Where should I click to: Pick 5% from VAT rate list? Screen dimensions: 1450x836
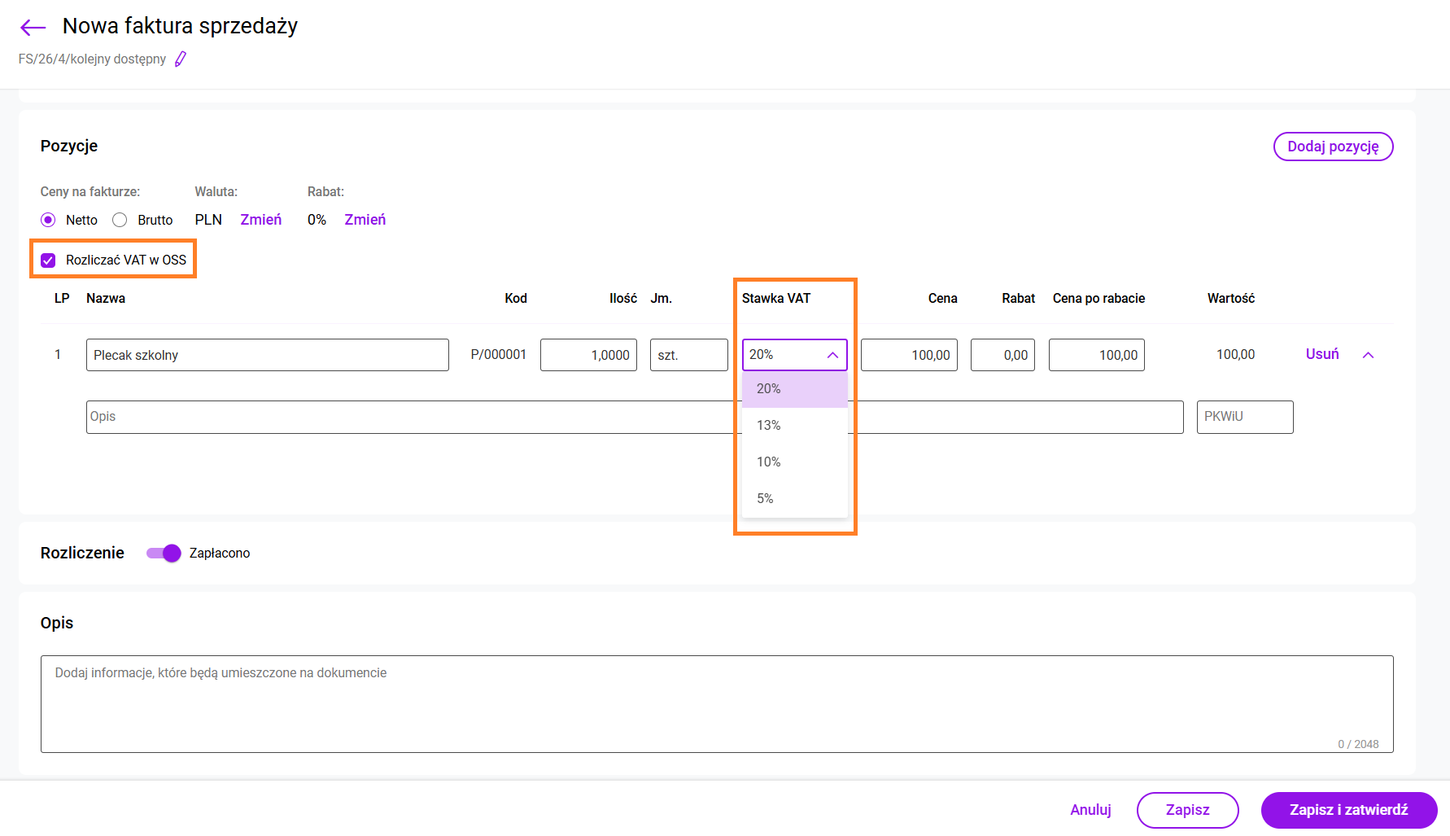coord(765,498)
